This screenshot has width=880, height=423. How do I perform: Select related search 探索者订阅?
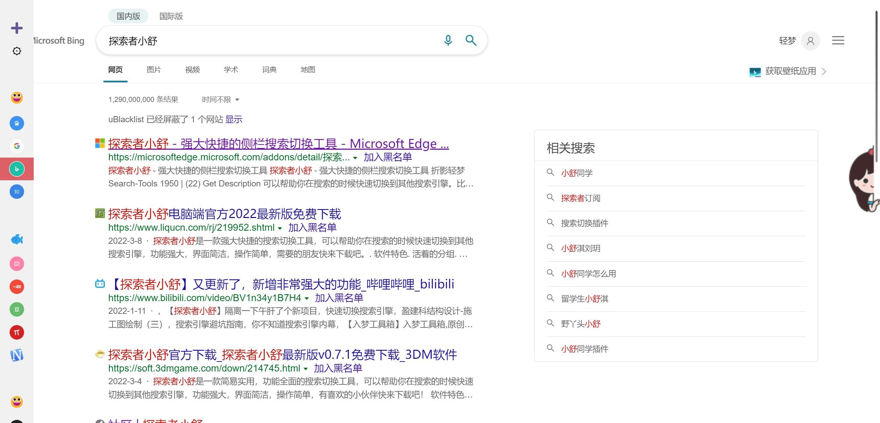[581, 198]
